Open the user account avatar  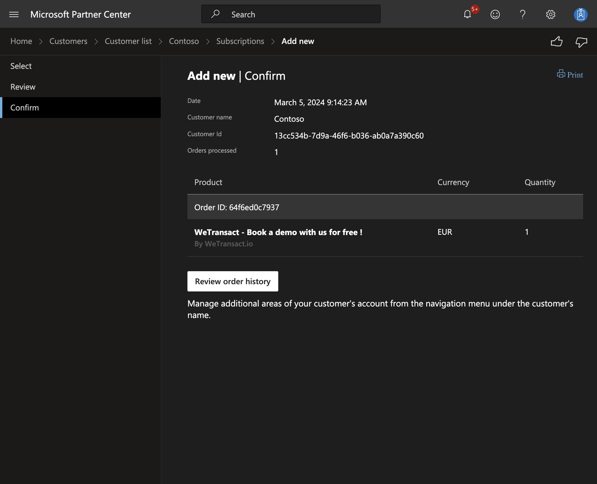pos(581,14)
